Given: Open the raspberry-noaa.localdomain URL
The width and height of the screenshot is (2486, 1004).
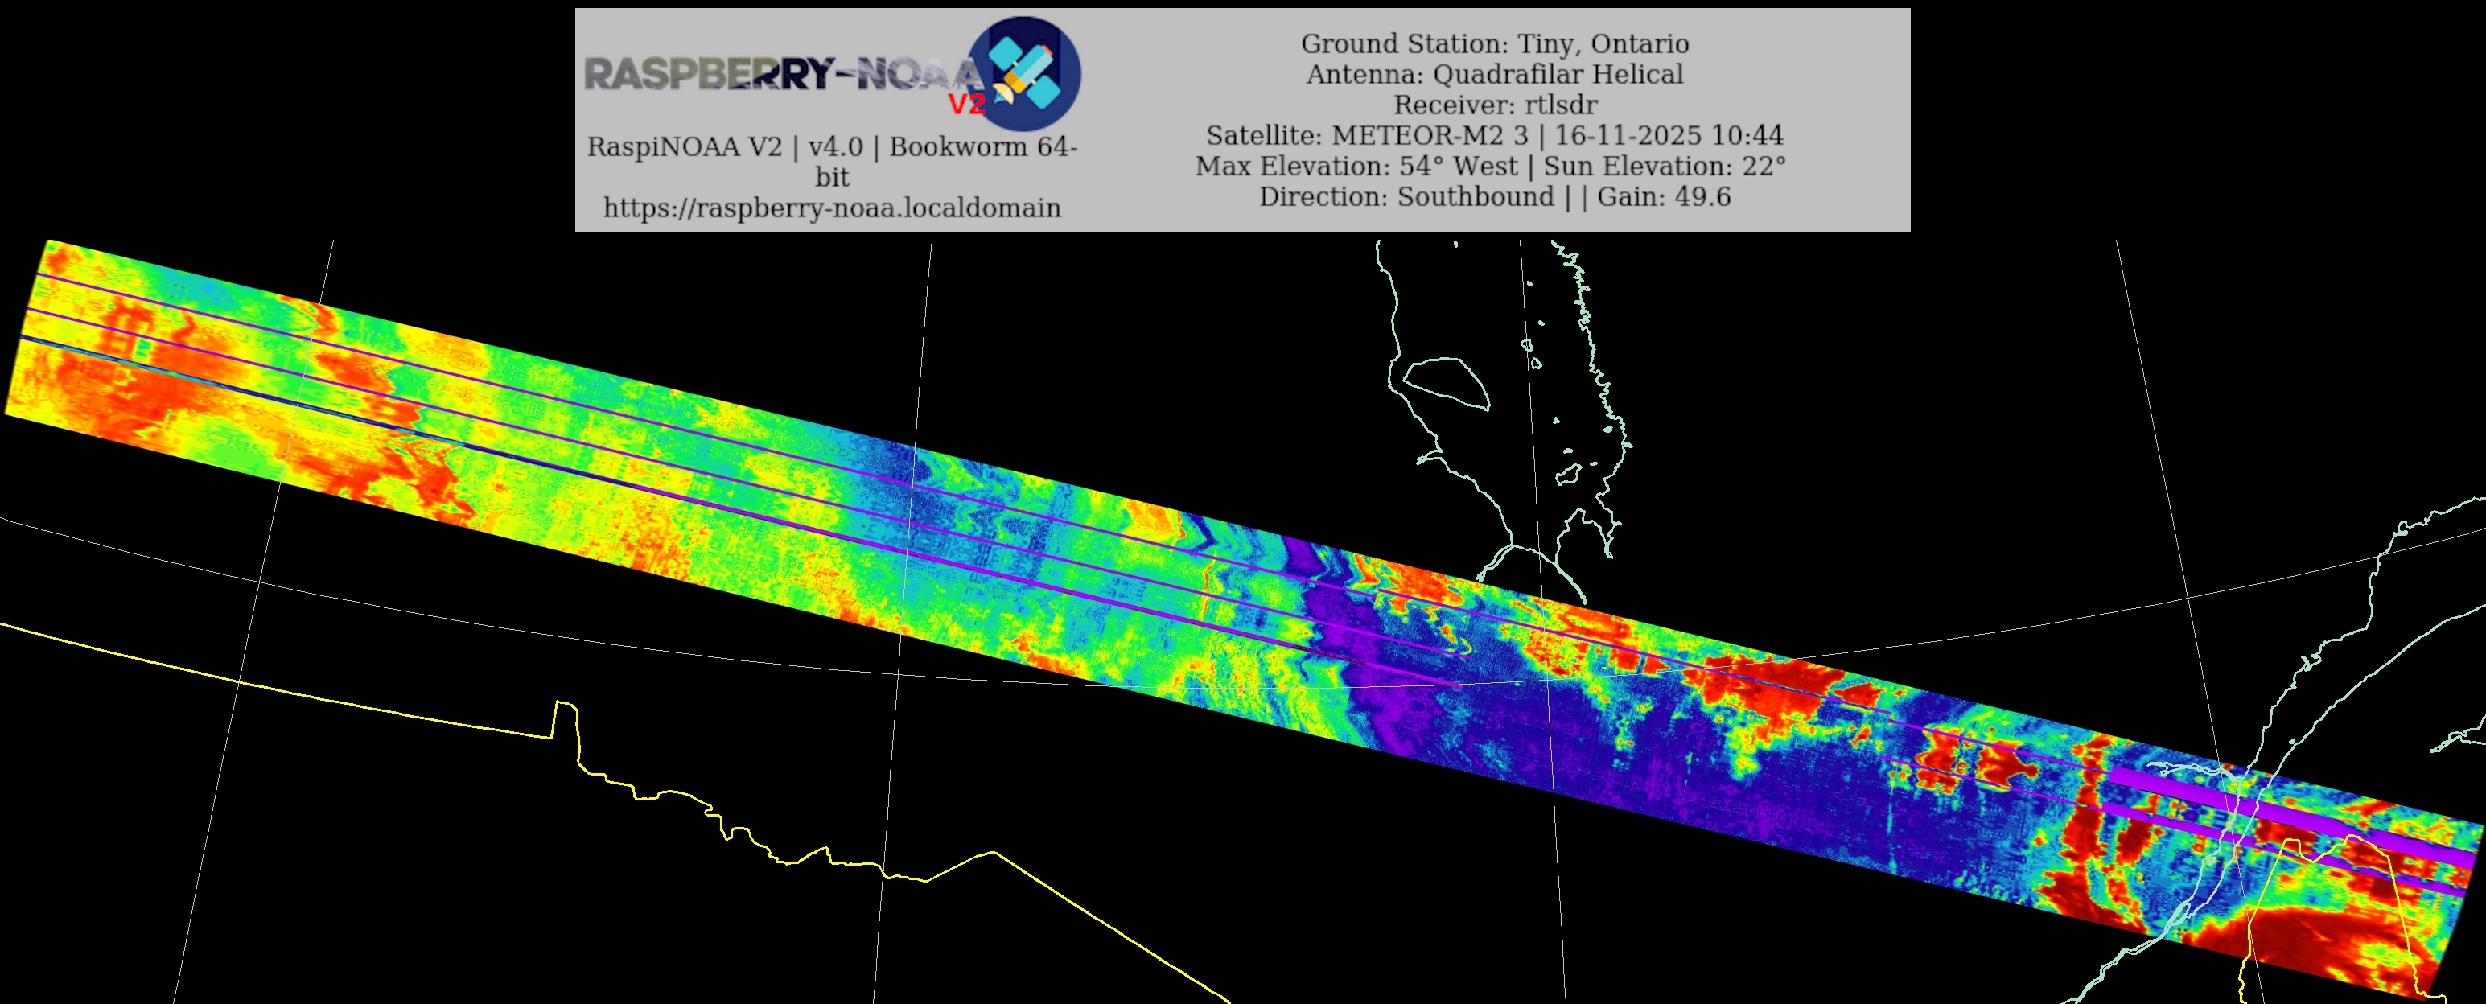Looking at the screenshot, I should (832, 208).
